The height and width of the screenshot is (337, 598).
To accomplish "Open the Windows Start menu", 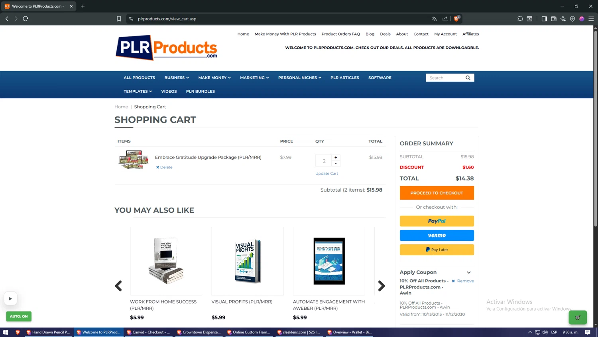I will coord(6,332).
